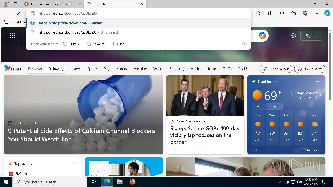Viewport: 333px width, 187px height.
Task: Launch Firefox from taskbar
Action: (x=132, y=182)
